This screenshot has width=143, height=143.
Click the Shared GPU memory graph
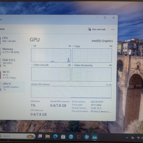[x=71, y=92]
